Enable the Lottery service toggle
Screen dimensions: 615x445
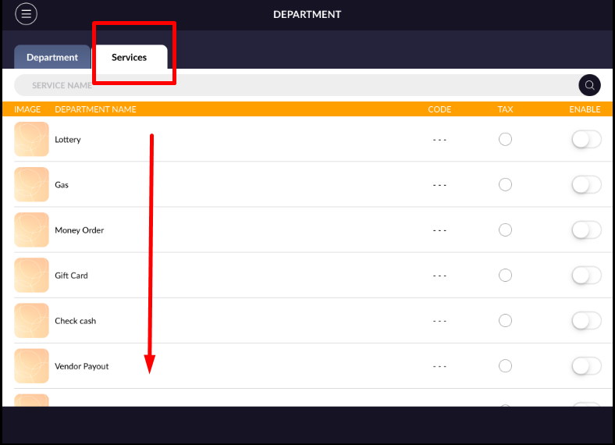pos(586,139)
